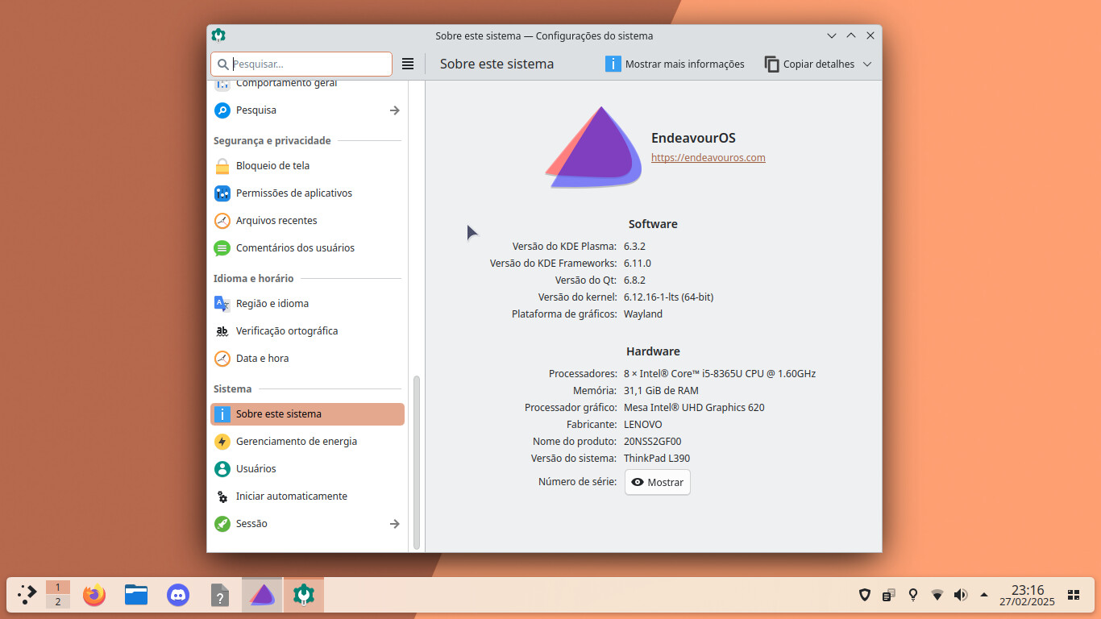Click the settings window title bar icon
Viewport: 1101px width, 619px height.
[218, 35]
